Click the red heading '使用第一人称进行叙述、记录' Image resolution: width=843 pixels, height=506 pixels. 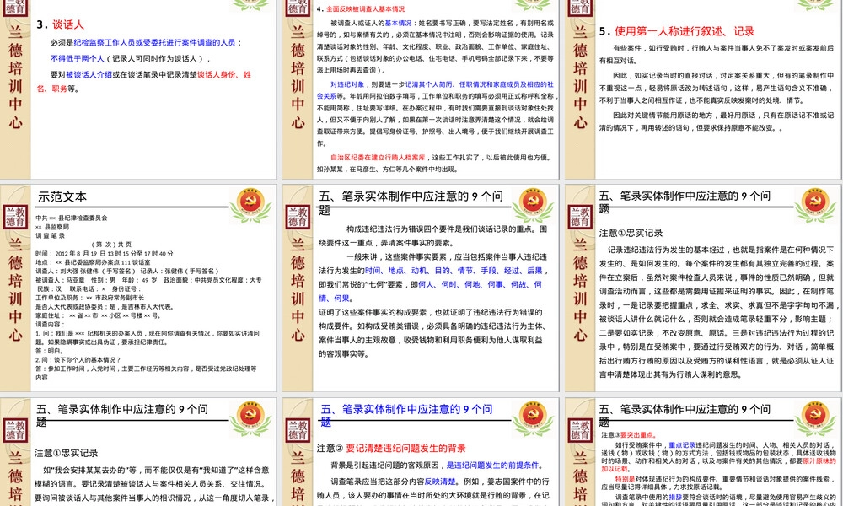coord(685,32)
